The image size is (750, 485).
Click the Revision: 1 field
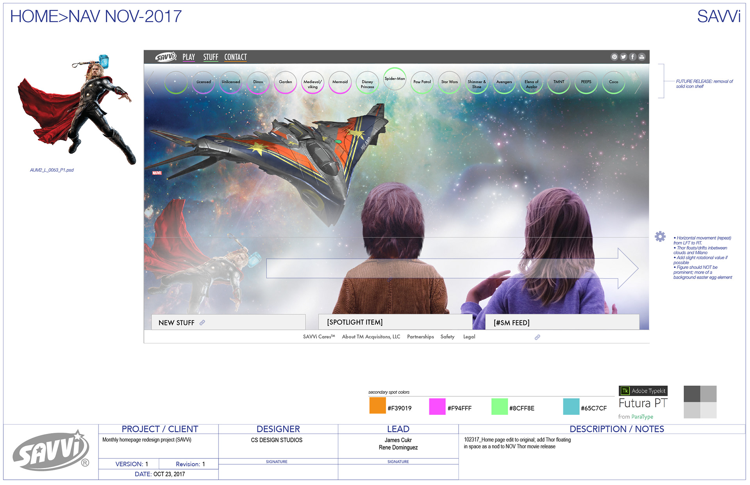(x=190, y=464)
